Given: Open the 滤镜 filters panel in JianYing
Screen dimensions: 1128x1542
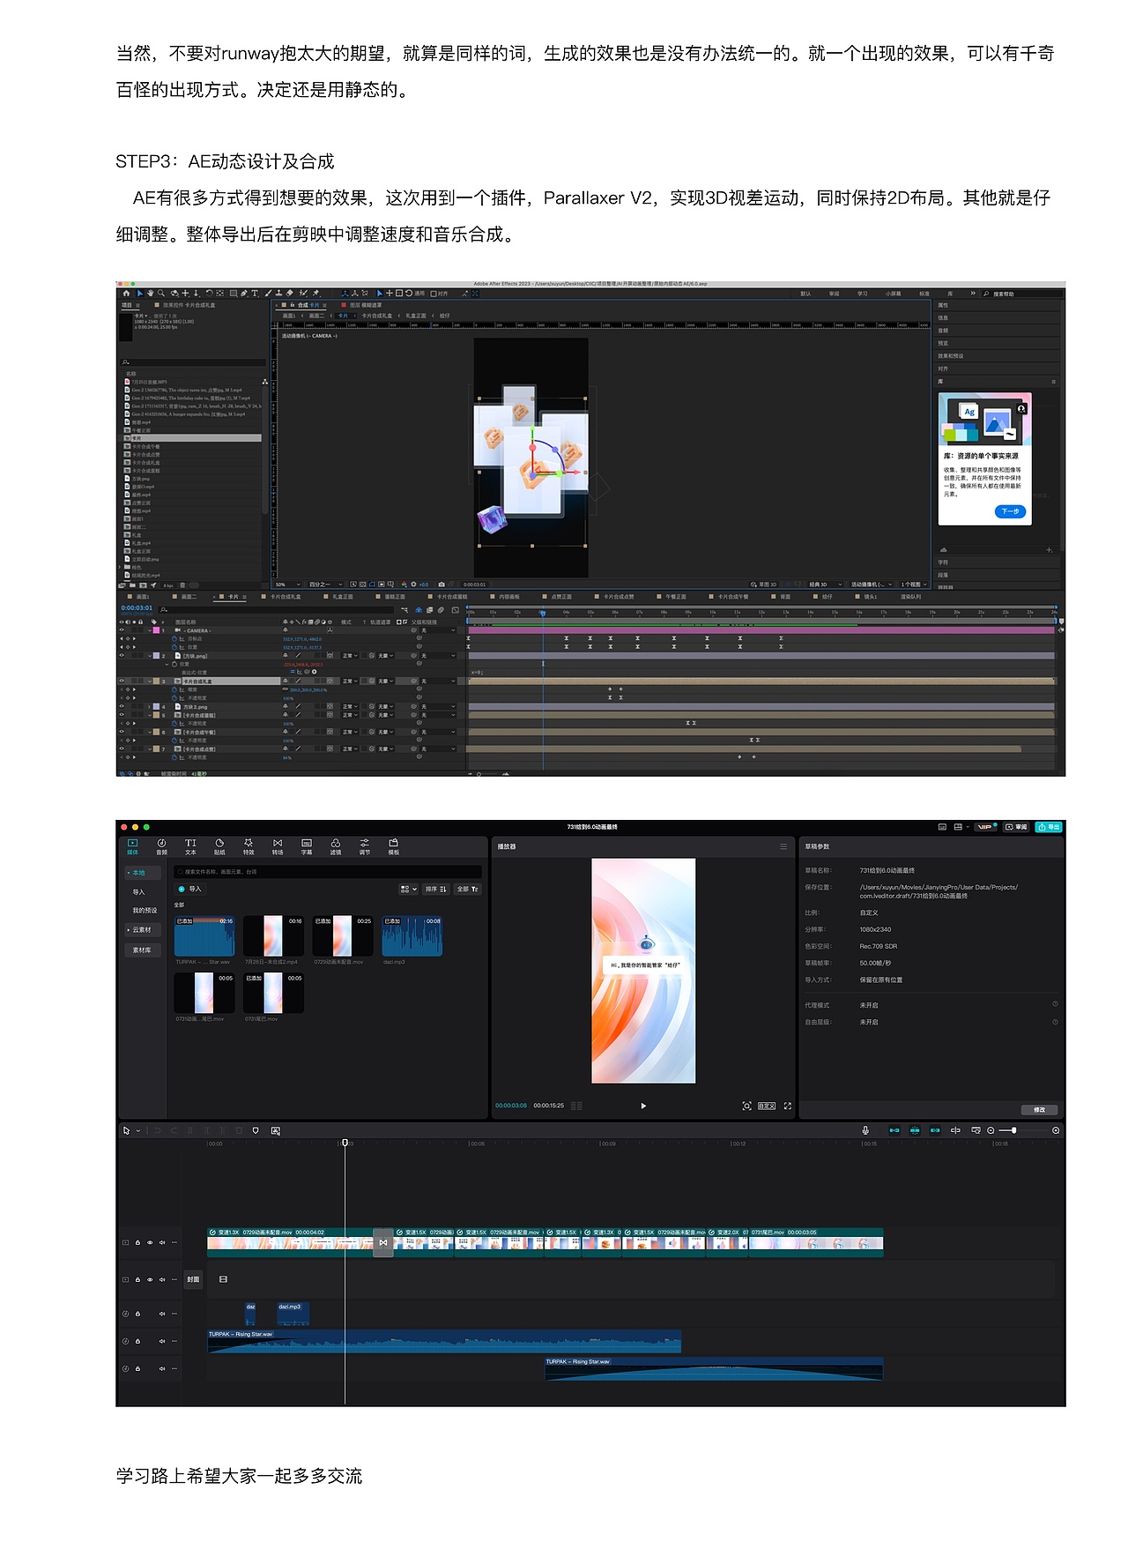Looking at the screenshot, I should pos(336,846).
